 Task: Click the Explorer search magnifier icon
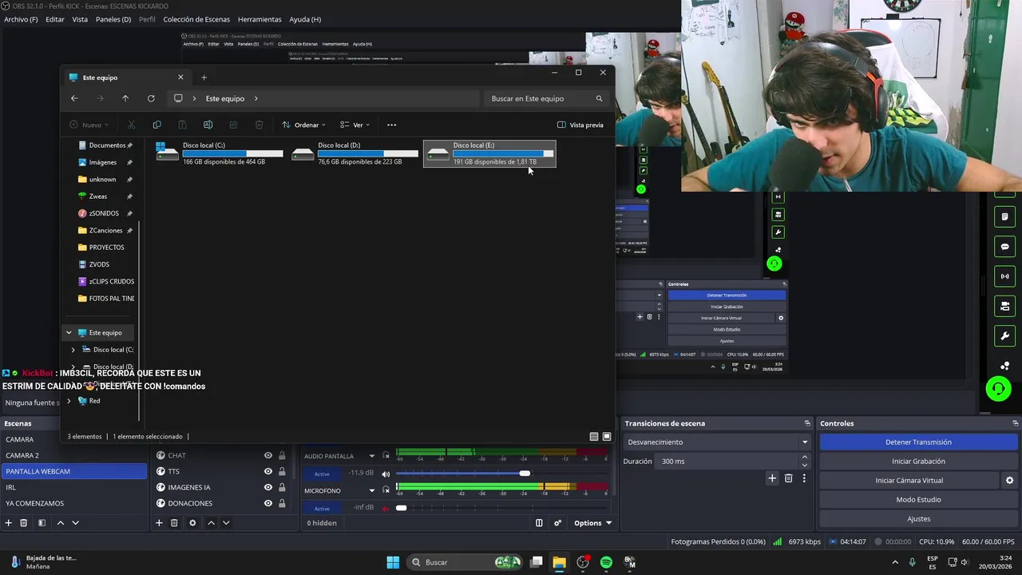click(x=599, y=98)
